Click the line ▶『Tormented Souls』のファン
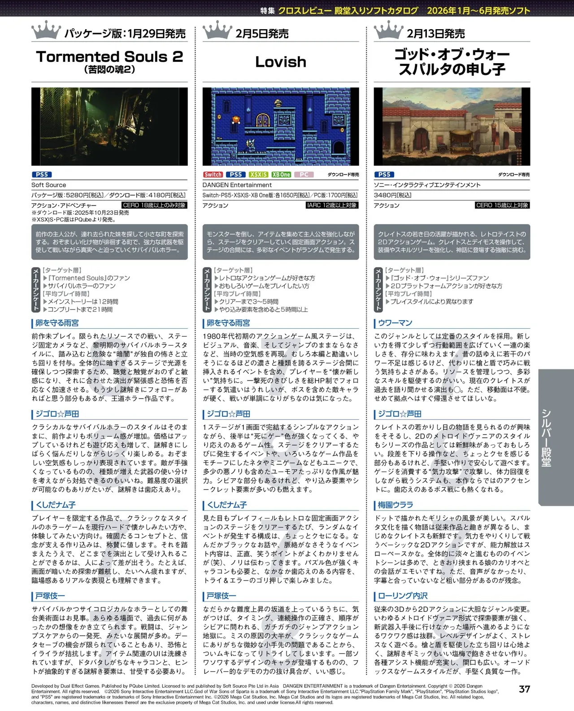This screenshot has height=711, width=574. pyautogui.click(x=87, y=278)
